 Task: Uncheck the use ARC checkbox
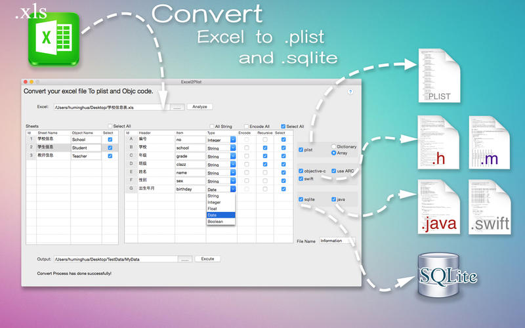pos(333,171)
